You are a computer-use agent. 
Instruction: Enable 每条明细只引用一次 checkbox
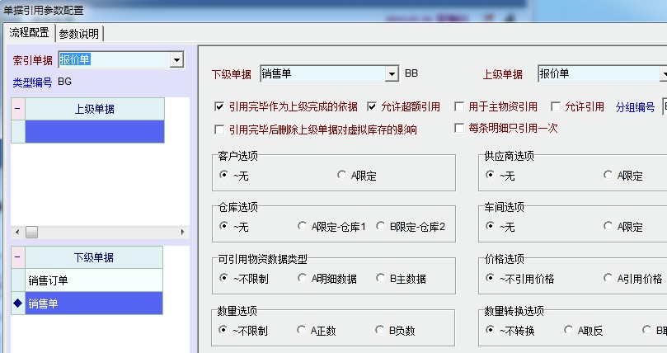click(460, 129)
